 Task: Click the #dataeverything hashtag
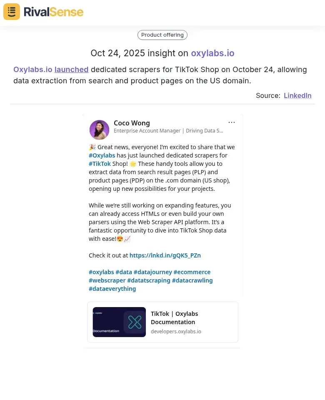tap(112, 289)
